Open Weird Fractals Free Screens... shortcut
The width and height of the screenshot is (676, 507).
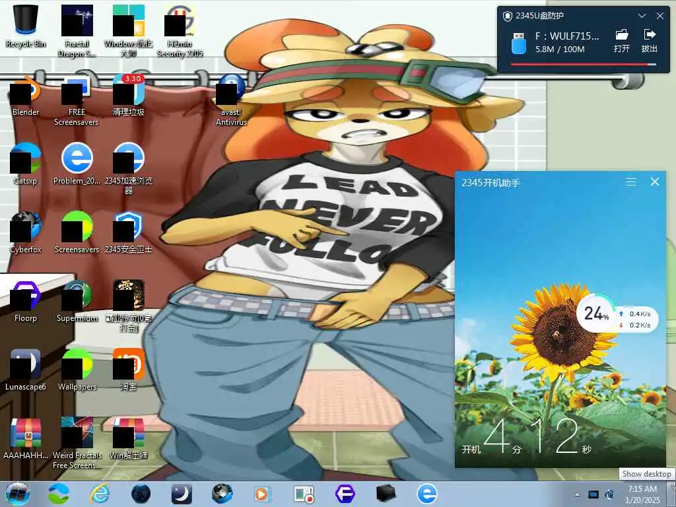click(x=77, y=443)
